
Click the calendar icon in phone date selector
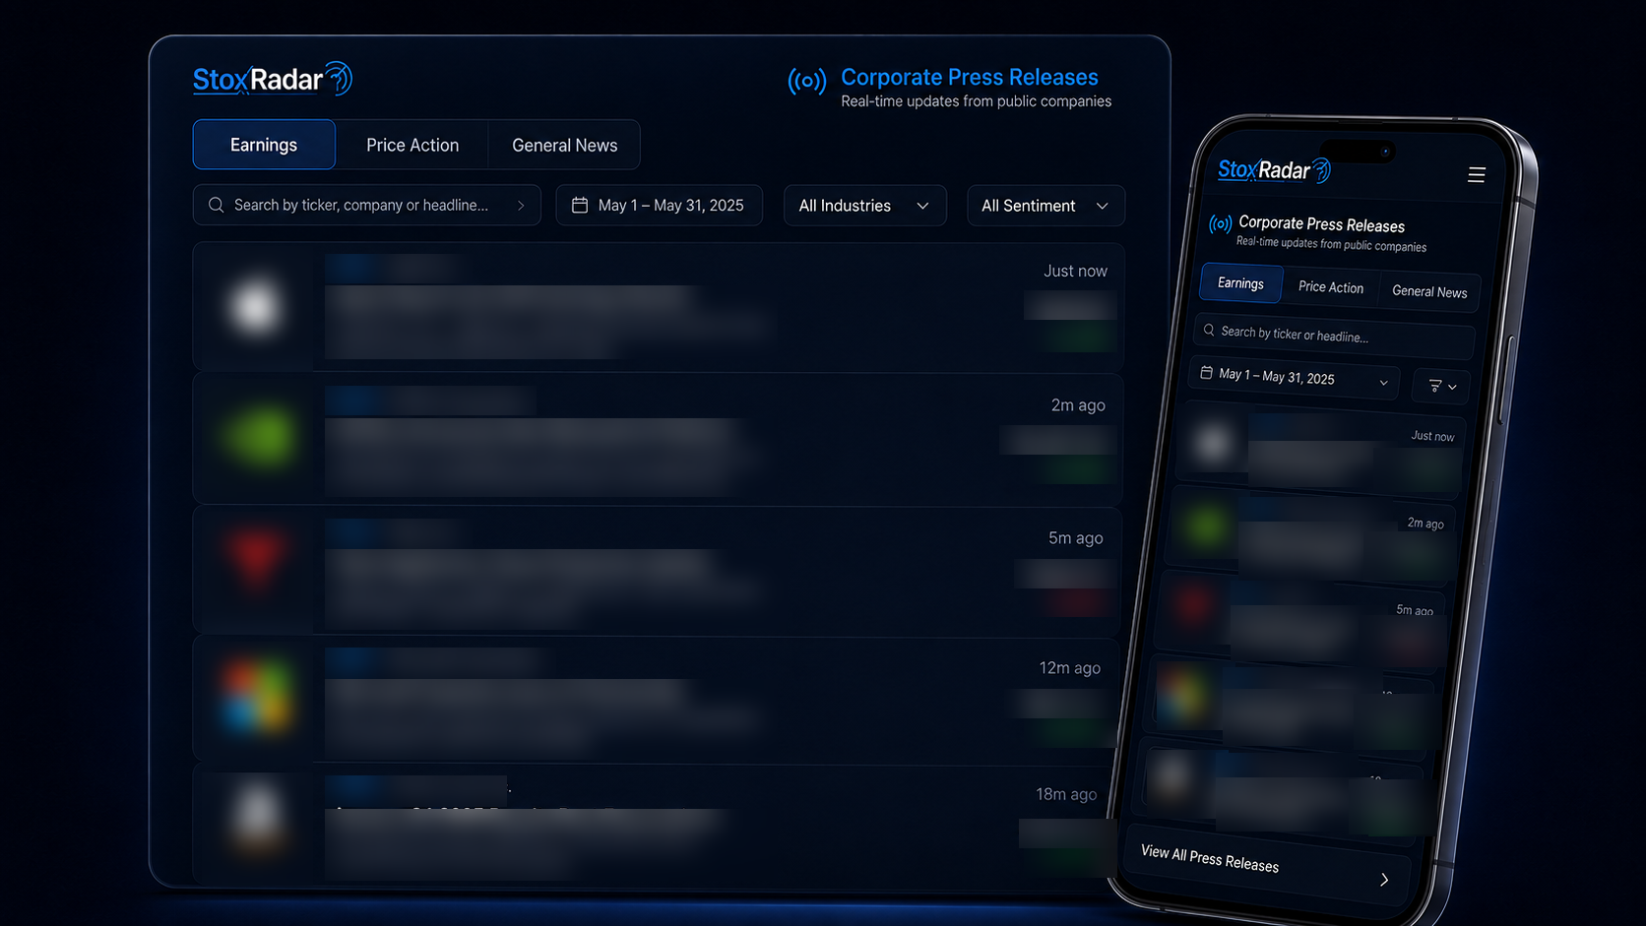[1206, 372]
